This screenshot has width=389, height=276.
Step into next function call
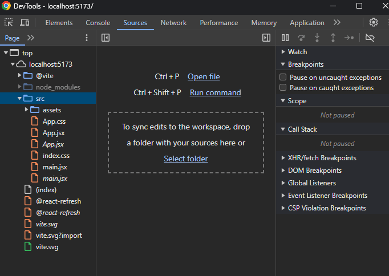317,38
